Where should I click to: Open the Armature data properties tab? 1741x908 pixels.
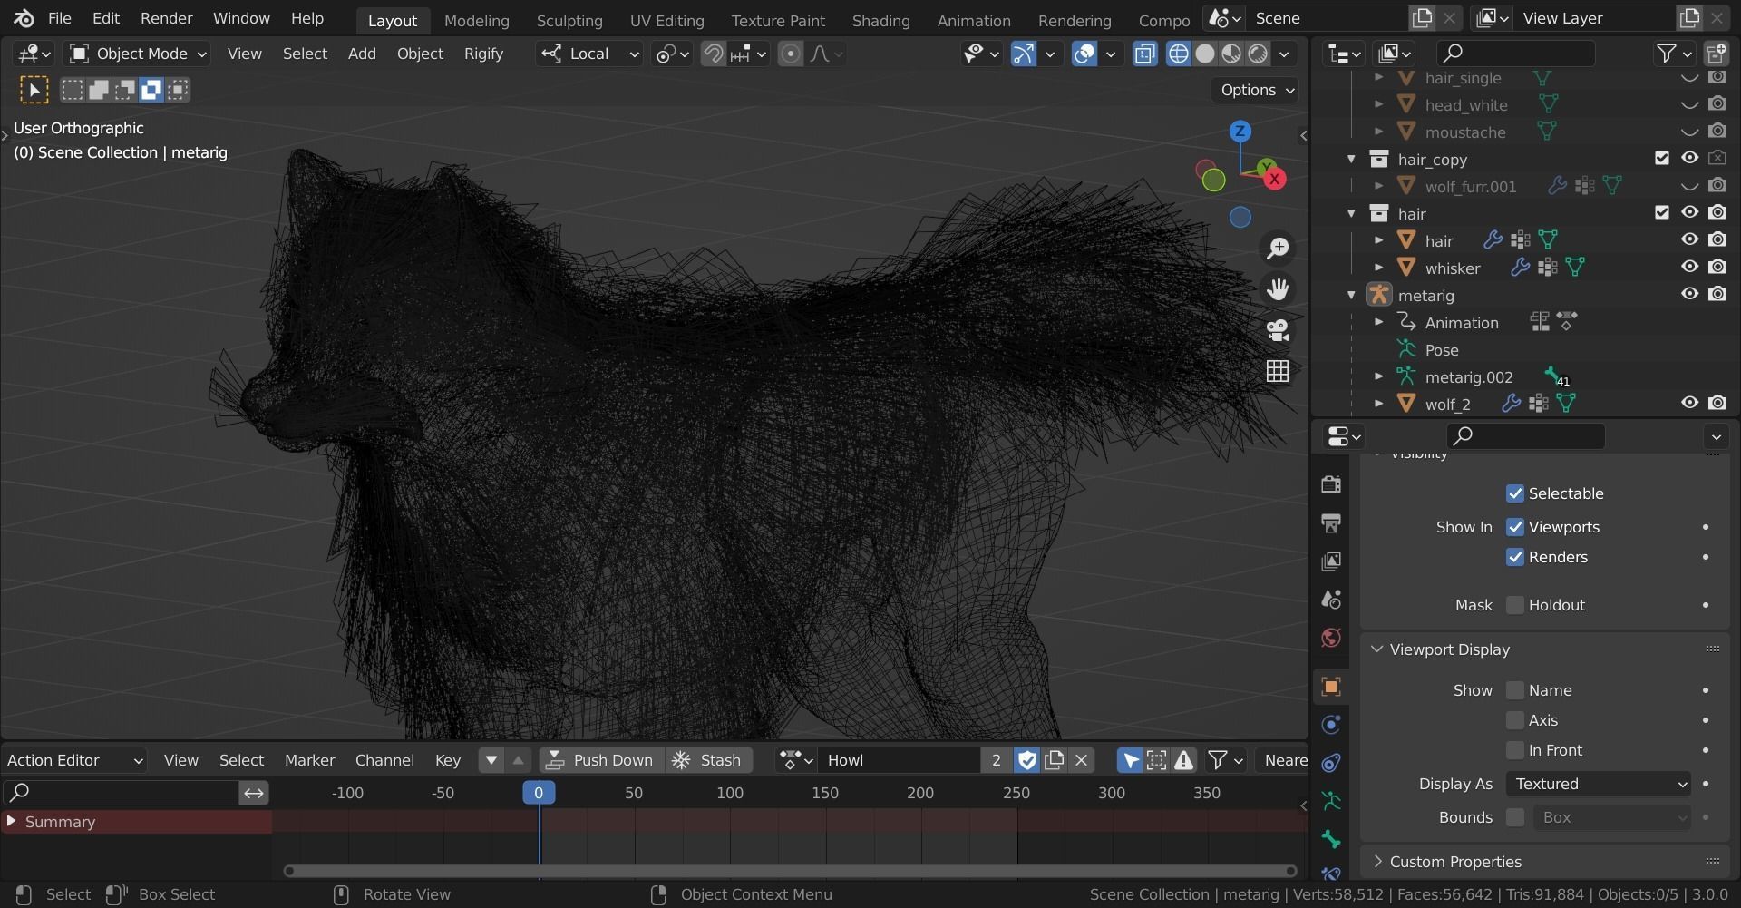pyautogui.click(x=1331, y=801)
